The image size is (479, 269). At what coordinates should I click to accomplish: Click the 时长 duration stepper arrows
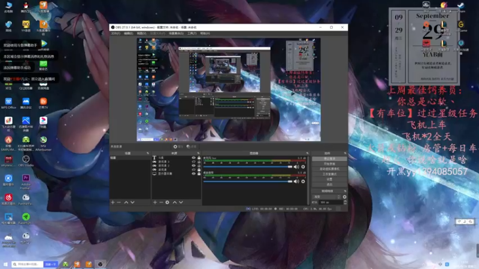click(x=345, y=202)
